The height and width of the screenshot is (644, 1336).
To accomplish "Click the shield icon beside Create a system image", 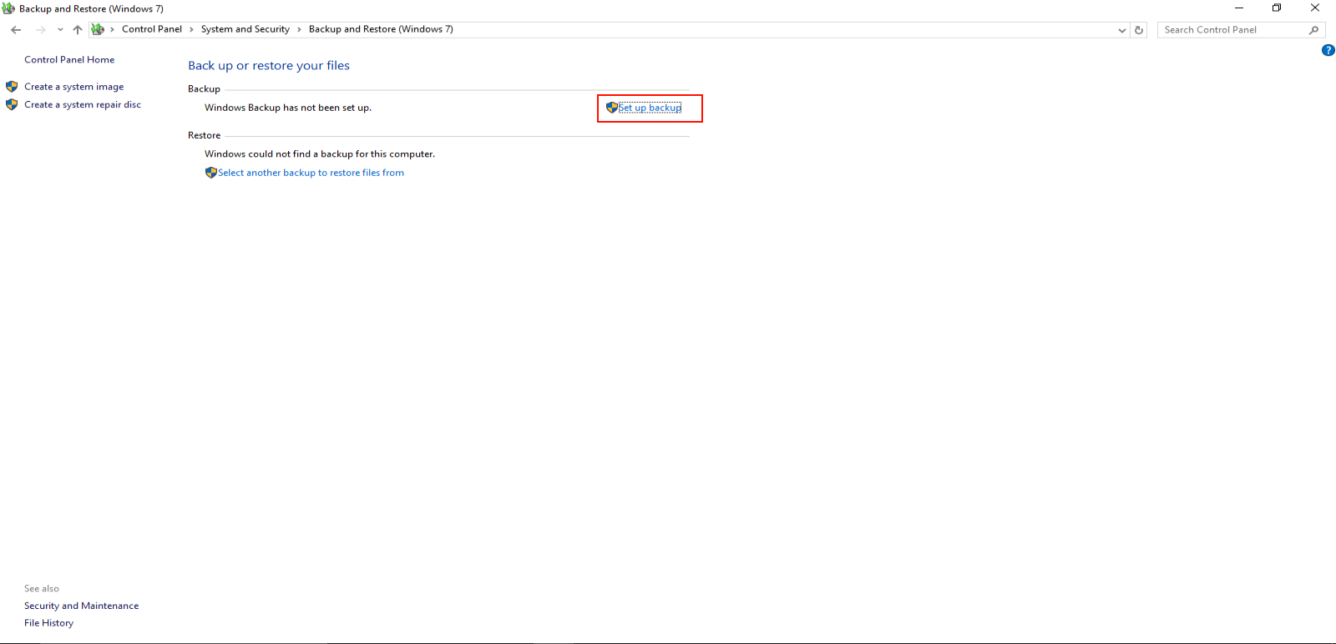I will click(x=12, y=87).
